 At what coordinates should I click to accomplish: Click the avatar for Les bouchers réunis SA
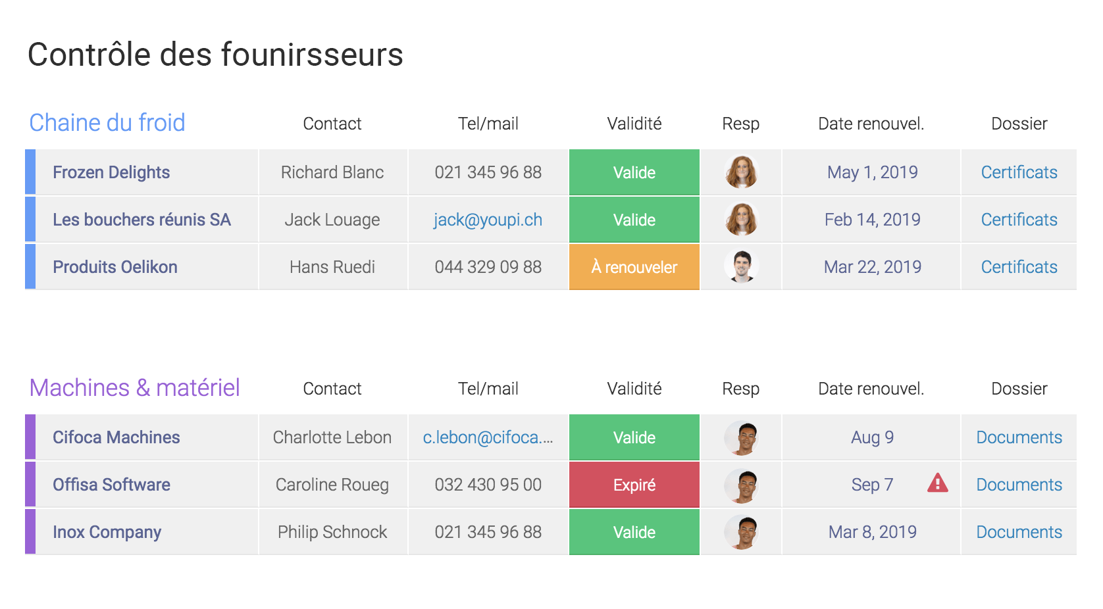coord(741,220)
